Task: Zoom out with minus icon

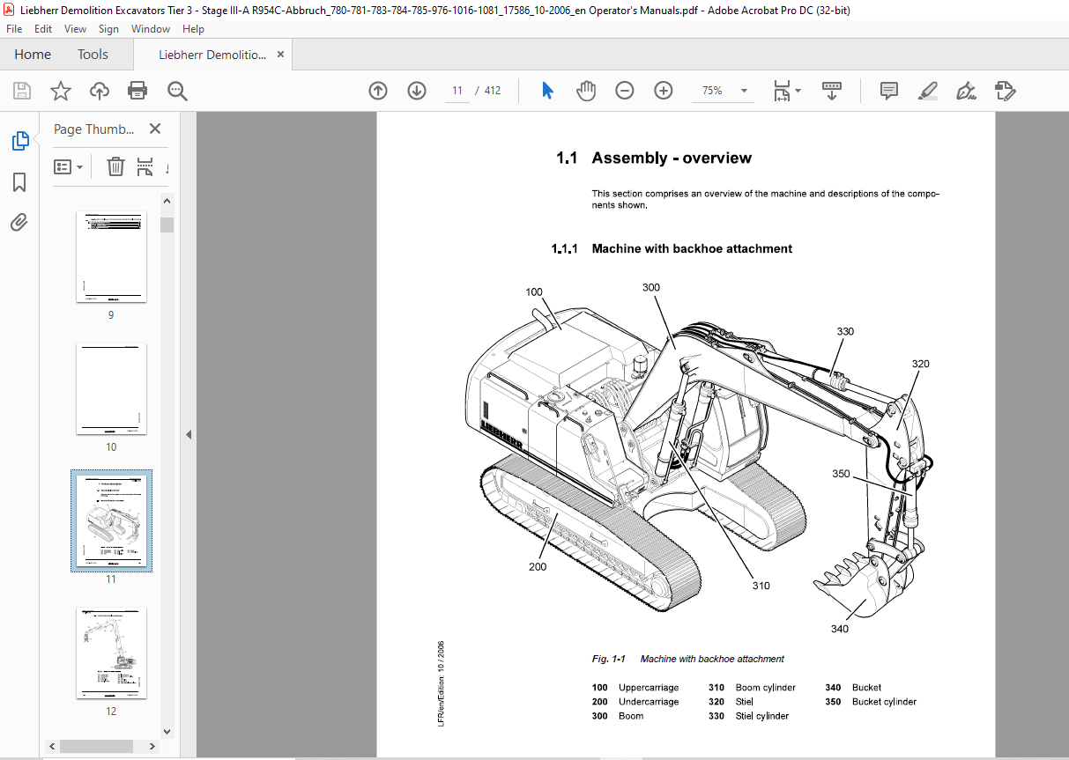Action: pyautogui.click(x=625, y=91)
